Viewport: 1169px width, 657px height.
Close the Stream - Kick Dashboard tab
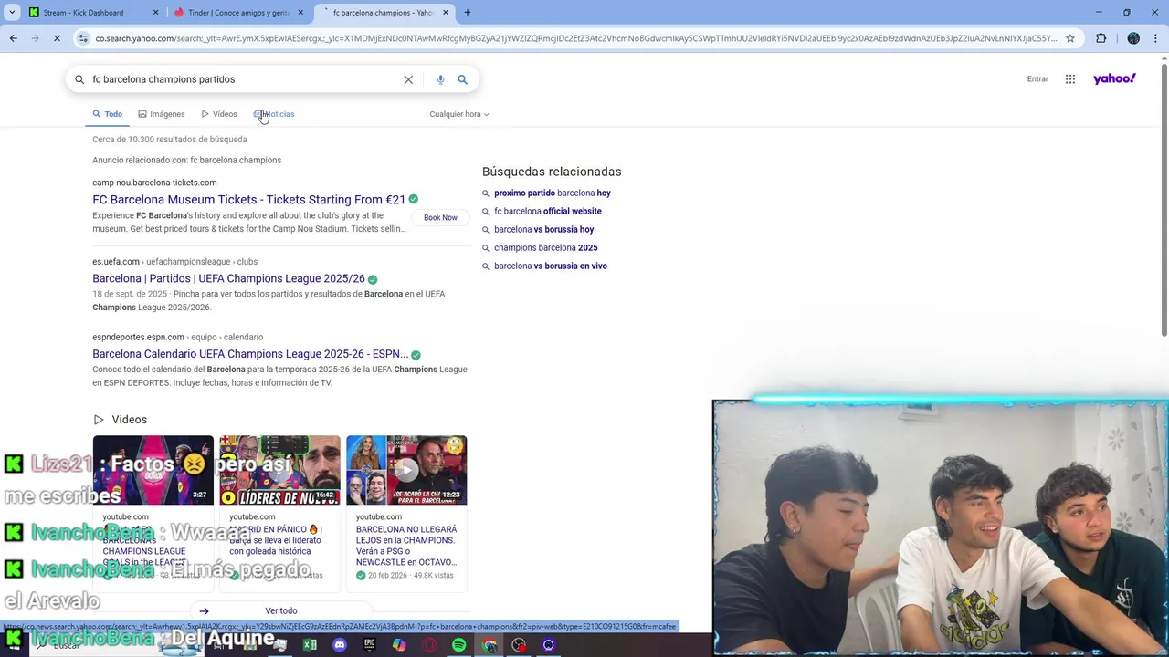point(155,13)
